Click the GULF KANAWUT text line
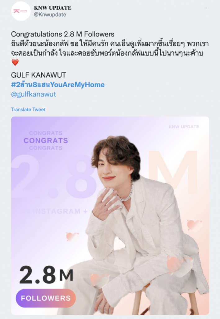 38,75
